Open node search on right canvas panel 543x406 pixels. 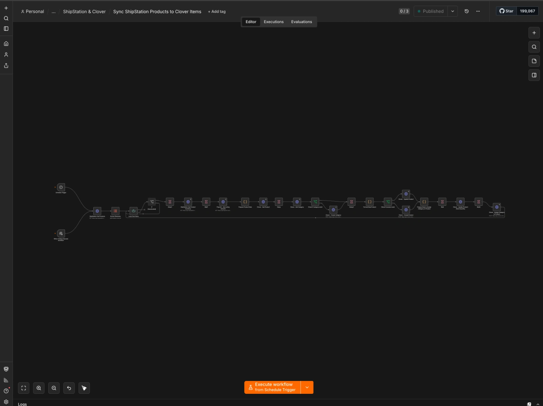coord(534,47)
